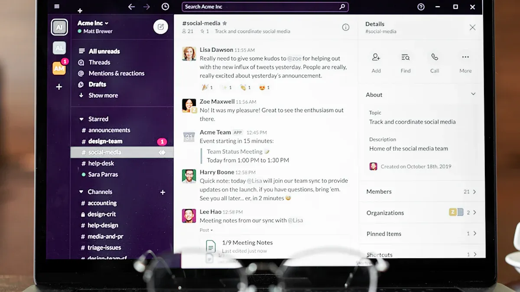Add a reaction to the clapping emoji on Lisa's message
The width and height of the screenshot is (520, 292).
click(244, 87)
